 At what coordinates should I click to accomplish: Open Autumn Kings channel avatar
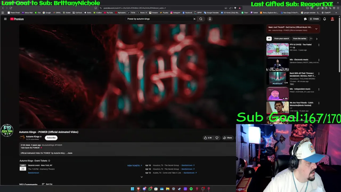point(22,138)
